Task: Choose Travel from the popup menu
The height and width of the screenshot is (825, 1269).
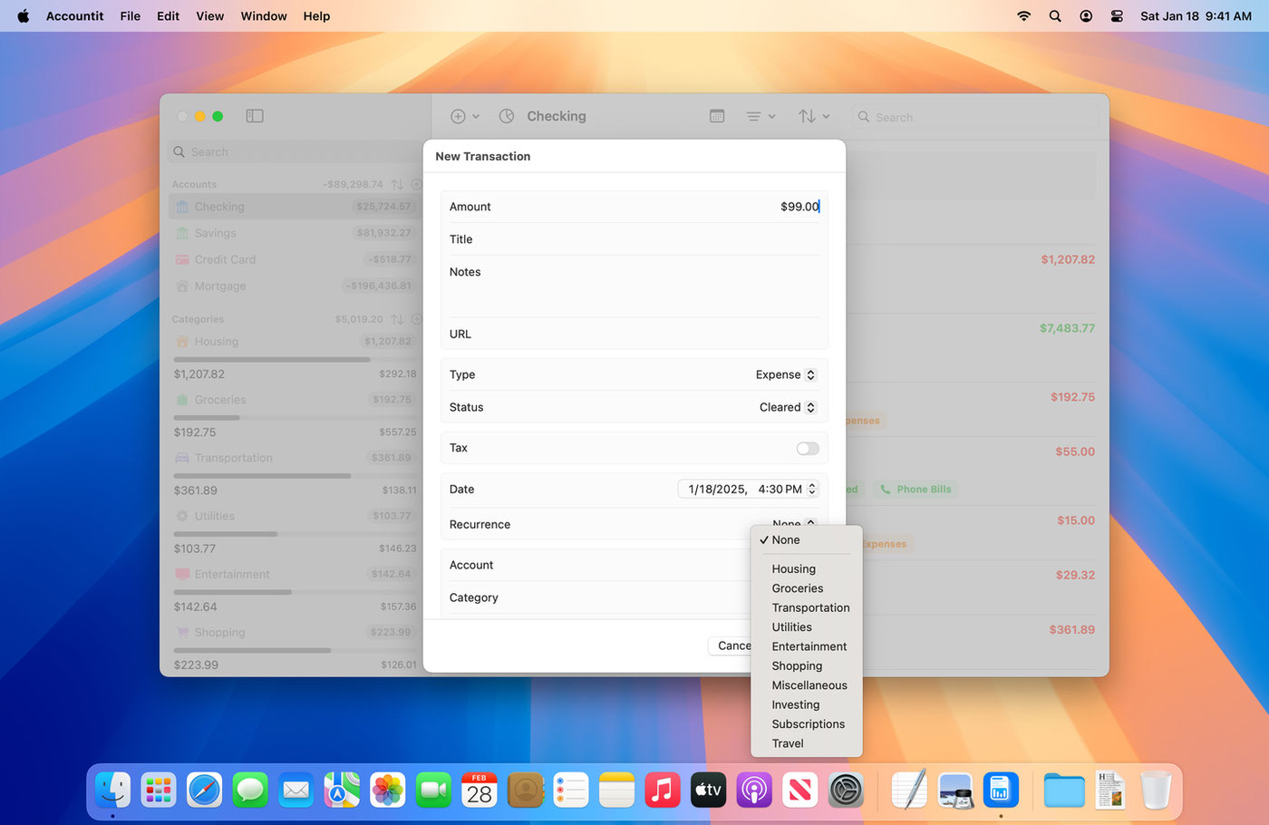Action: [806, 743]
